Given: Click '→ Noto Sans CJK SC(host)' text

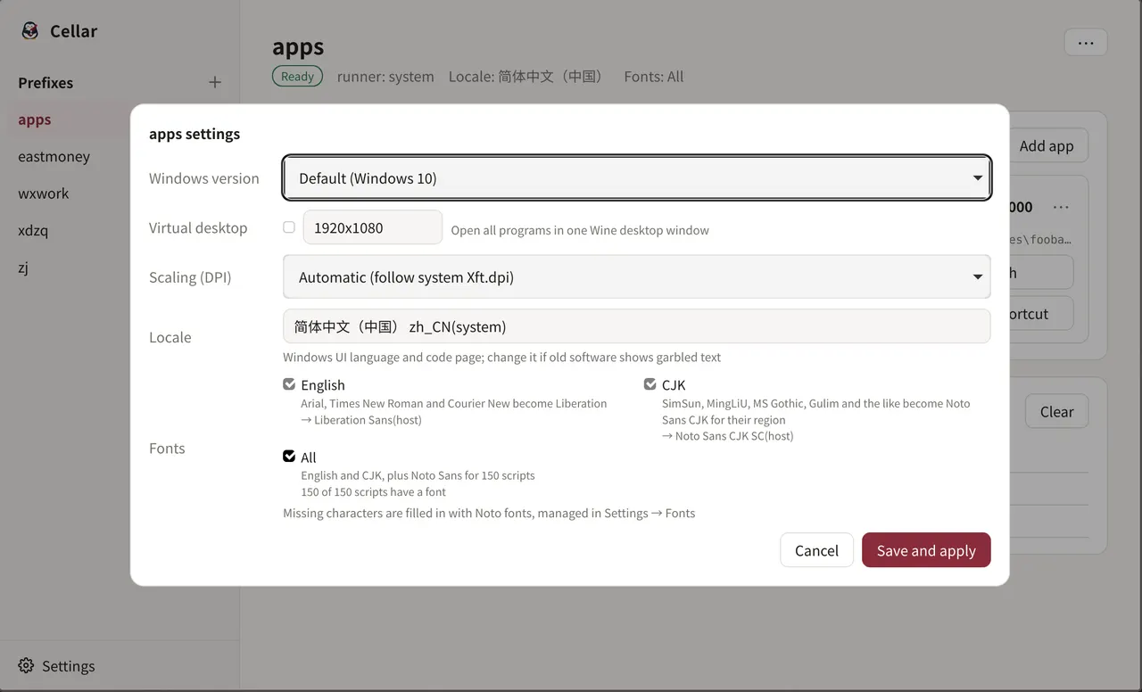Looking at the screenshot, I should [727, 436].
